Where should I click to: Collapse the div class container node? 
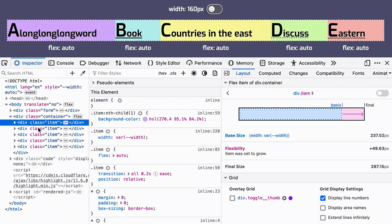coord(11,117)
